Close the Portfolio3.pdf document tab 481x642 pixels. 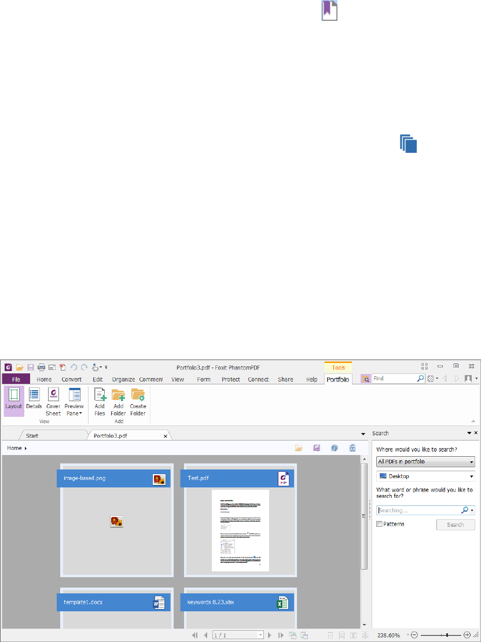[x=166, y=436]
